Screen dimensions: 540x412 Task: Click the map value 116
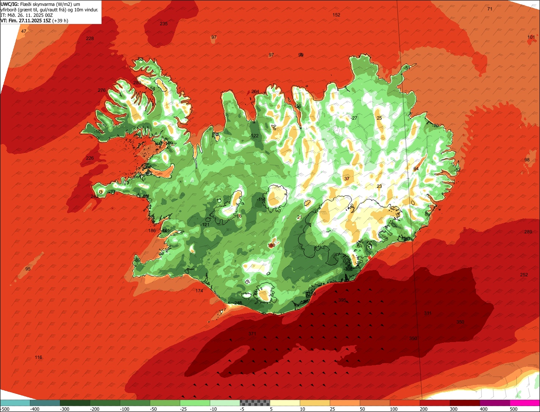click(38, 357)
